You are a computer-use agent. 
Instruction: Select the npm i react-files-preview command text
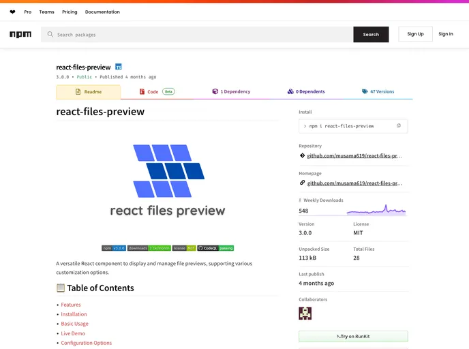(x=342, y=126)
